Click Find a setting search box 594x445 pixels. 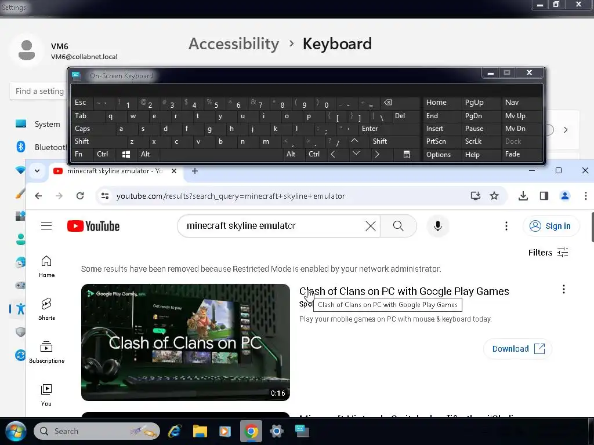(38, 91)
